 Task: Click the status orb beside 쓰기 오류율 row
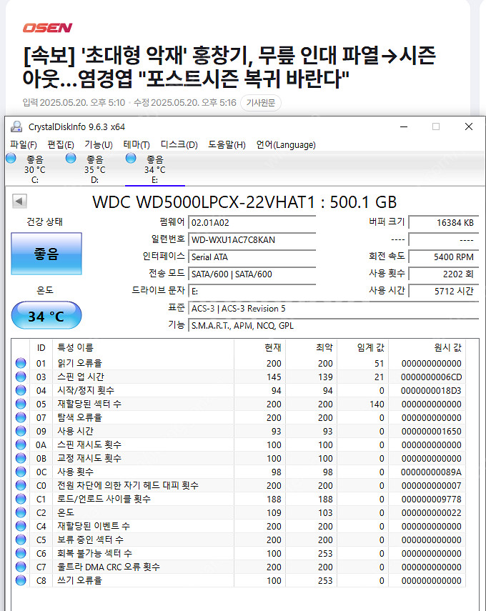(21, 580)
